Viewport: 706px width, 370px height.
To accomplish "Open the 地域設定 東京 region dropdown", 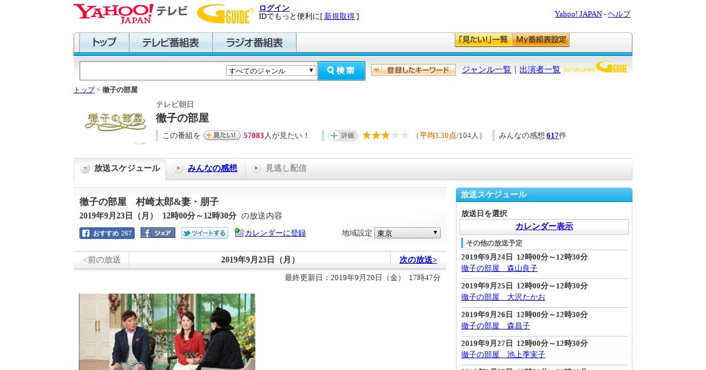I will (x=407, y=233).
